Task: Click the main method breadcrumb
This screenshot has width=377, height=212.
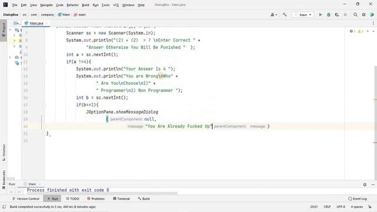Action: (x=80, y=15)
